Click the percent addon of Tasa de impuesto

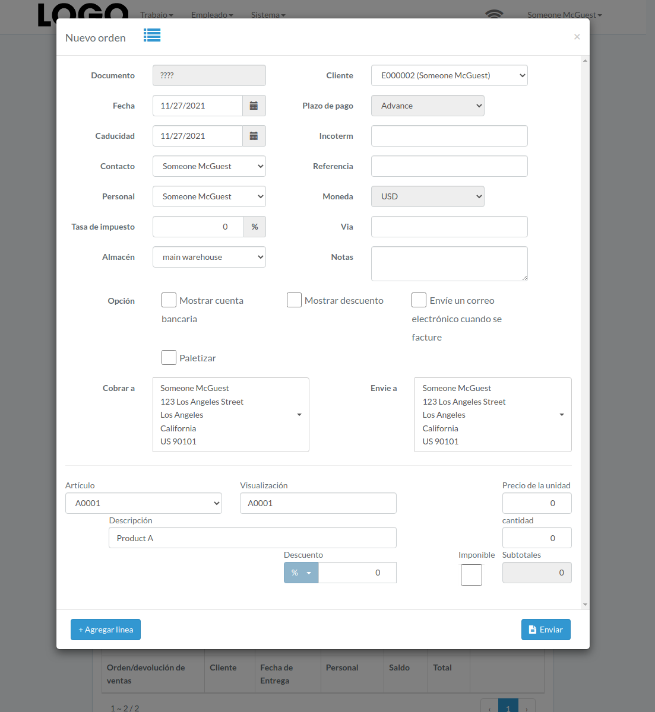click(x=255, y=227)
